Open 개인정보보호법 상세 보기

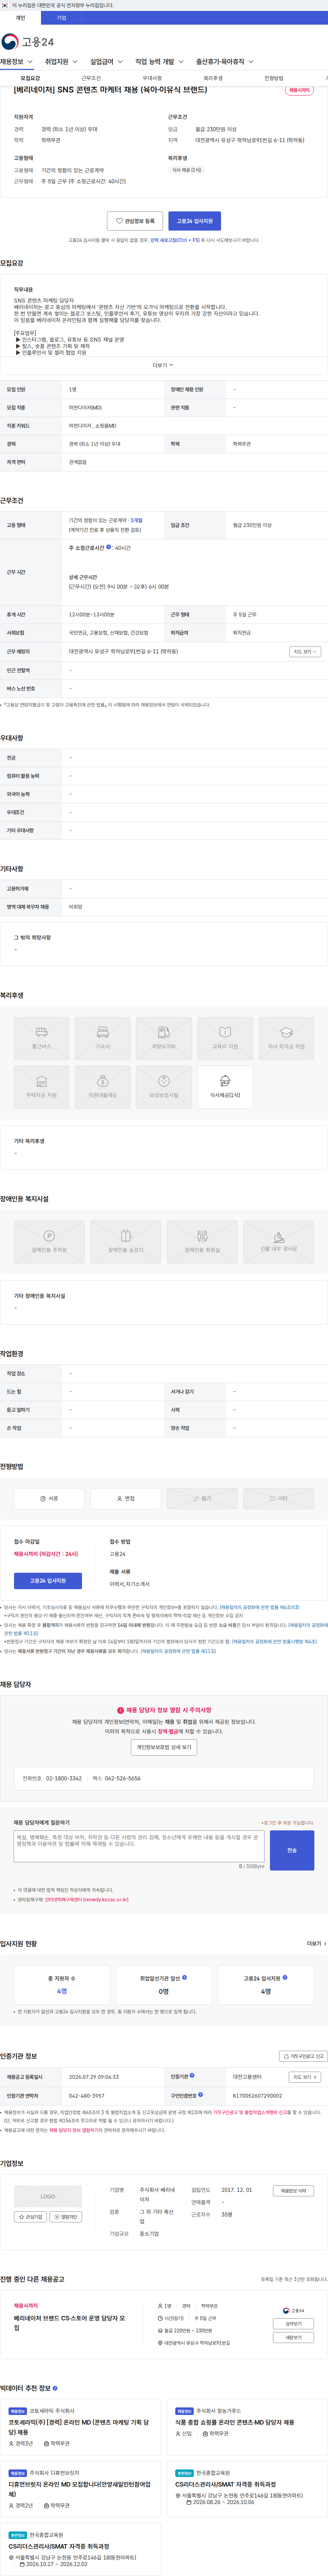164,1747
